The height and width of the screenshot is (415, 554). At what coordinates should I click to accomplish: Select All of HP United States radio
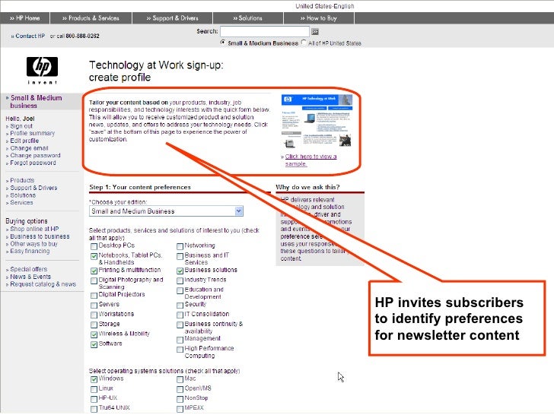click(x=304, y=43)
